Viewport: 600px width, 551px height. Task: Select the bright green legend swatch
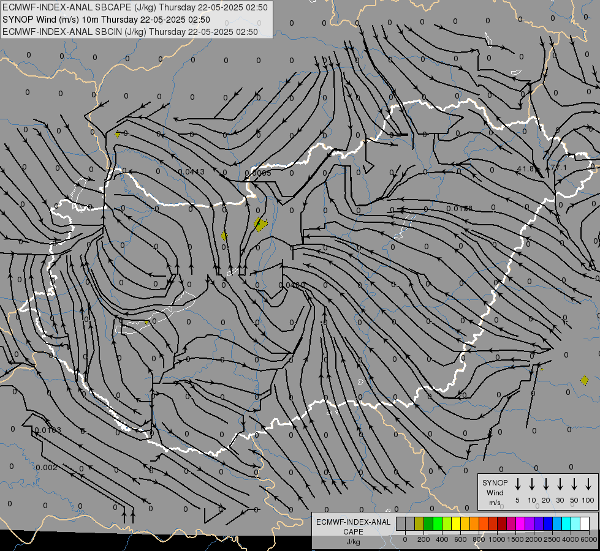(x=438, y=524)
